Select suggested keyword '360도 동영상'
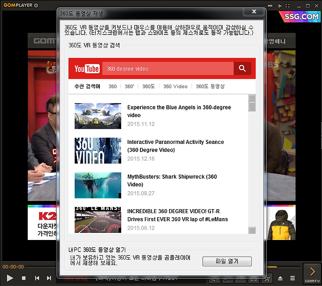The height and width of the screenshot is (286, 322). click(210, 86)
